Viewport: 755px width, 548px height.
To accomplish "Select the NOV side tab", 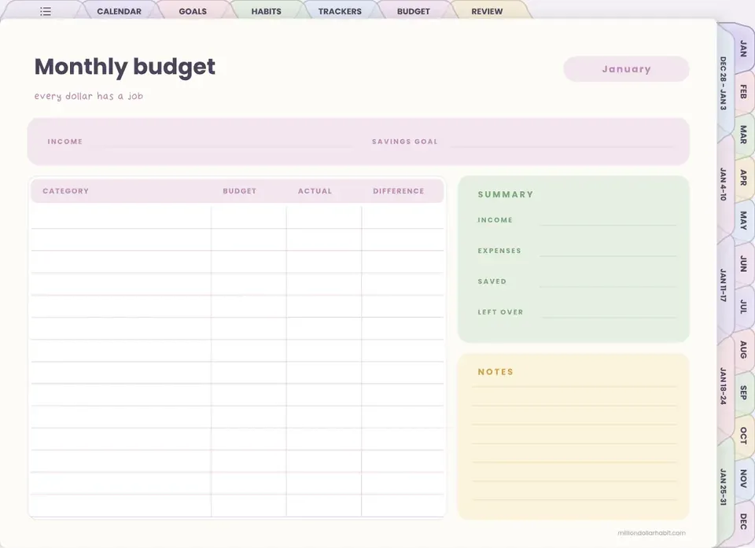I will coord(743,479).
